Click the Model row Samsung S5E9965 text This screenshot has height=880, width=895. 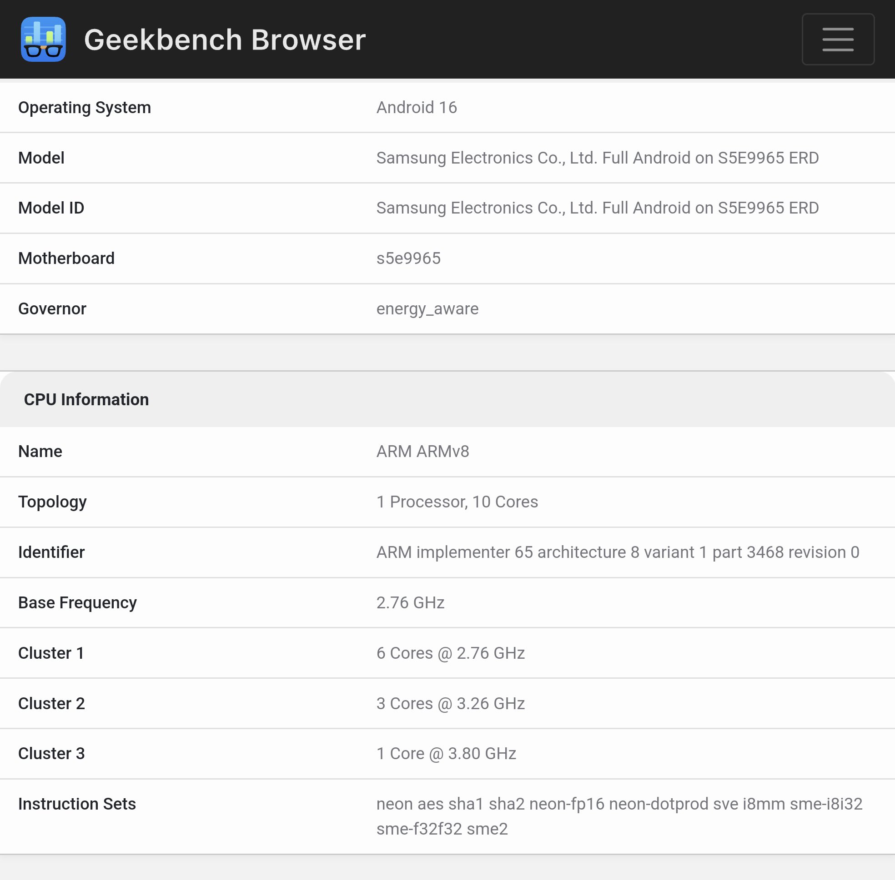point(597,158)
